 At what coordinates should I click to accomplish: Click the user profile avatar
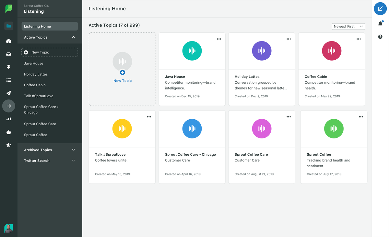(x=9, y=228)
